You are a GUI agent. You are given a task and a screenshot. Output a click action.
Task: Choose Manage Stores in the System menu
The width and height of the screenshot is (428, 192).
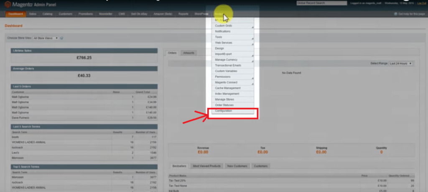[x=233, y=100]
